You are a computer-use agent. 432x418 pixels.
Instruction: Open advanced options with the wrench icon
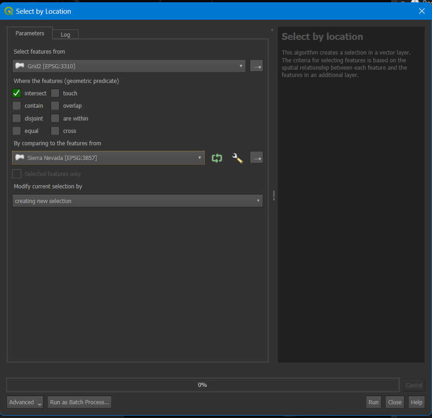pyautogui.click(x=237, y=157)
